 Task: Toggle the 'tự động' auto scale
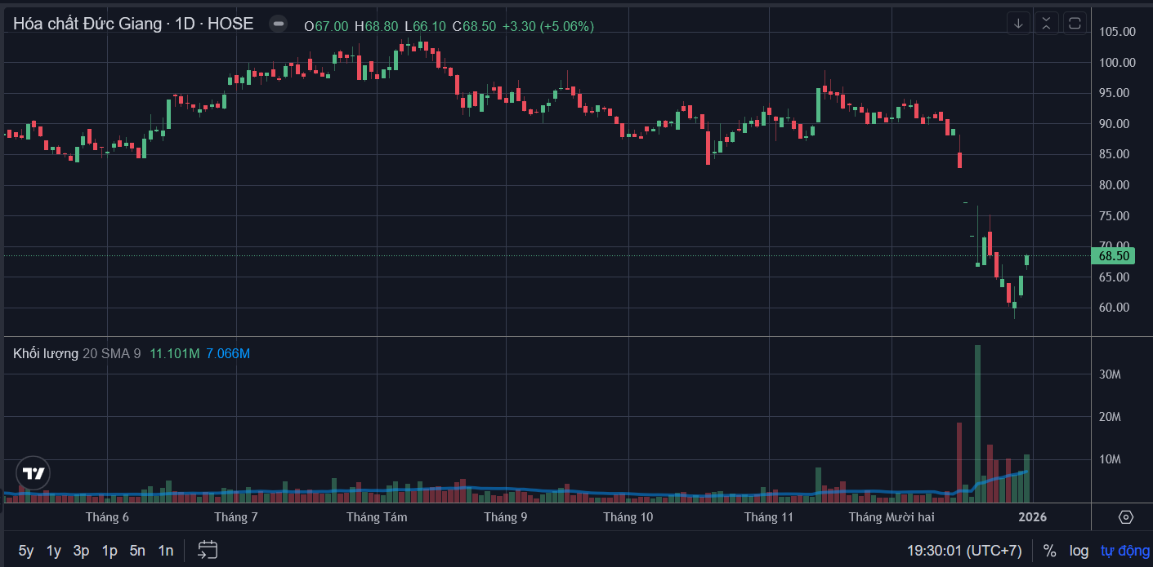point(1124,551)
